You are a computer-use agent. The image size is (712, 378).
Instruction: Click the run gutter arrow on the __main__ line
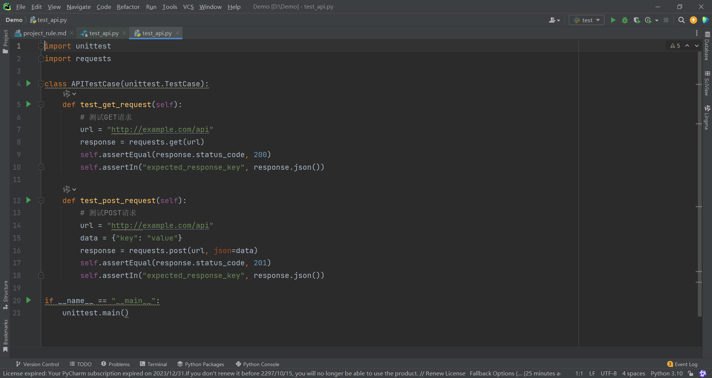[29, 300]
